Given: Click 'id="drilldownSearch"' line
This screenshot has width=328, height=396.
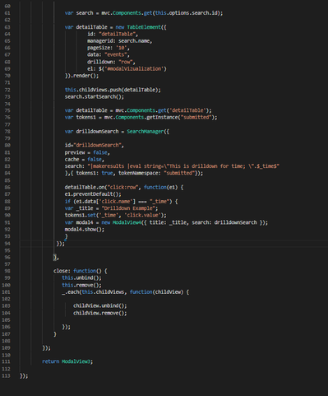Looking at the screenshot, I should coord(95,145).
